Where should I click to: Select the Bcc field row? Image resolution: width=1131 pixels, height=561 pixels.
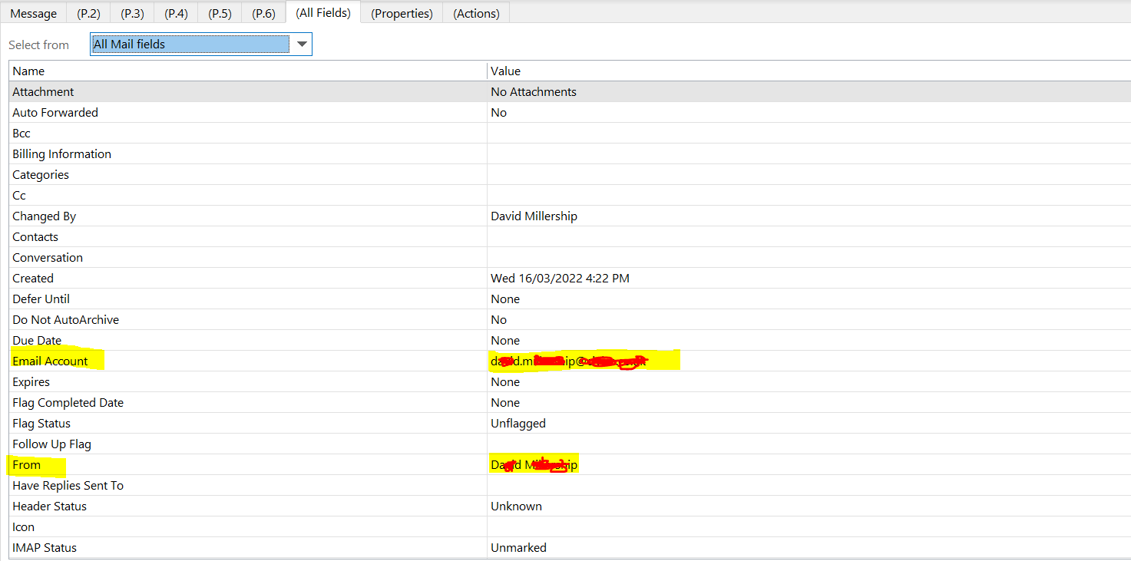tap(570, 133)
